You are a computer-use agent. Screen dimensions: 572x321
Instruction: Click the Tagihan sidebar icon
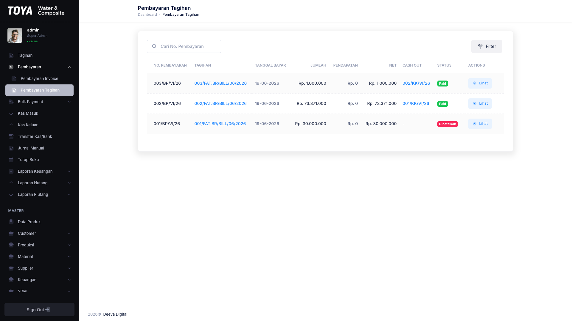(x=11, y=56)
